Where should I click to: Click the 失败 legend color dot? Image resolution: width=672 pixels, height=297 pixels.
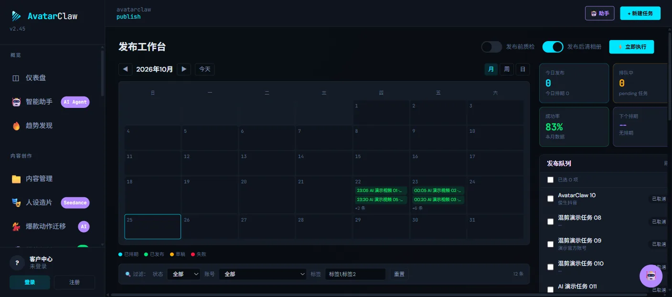click(193, 255)
